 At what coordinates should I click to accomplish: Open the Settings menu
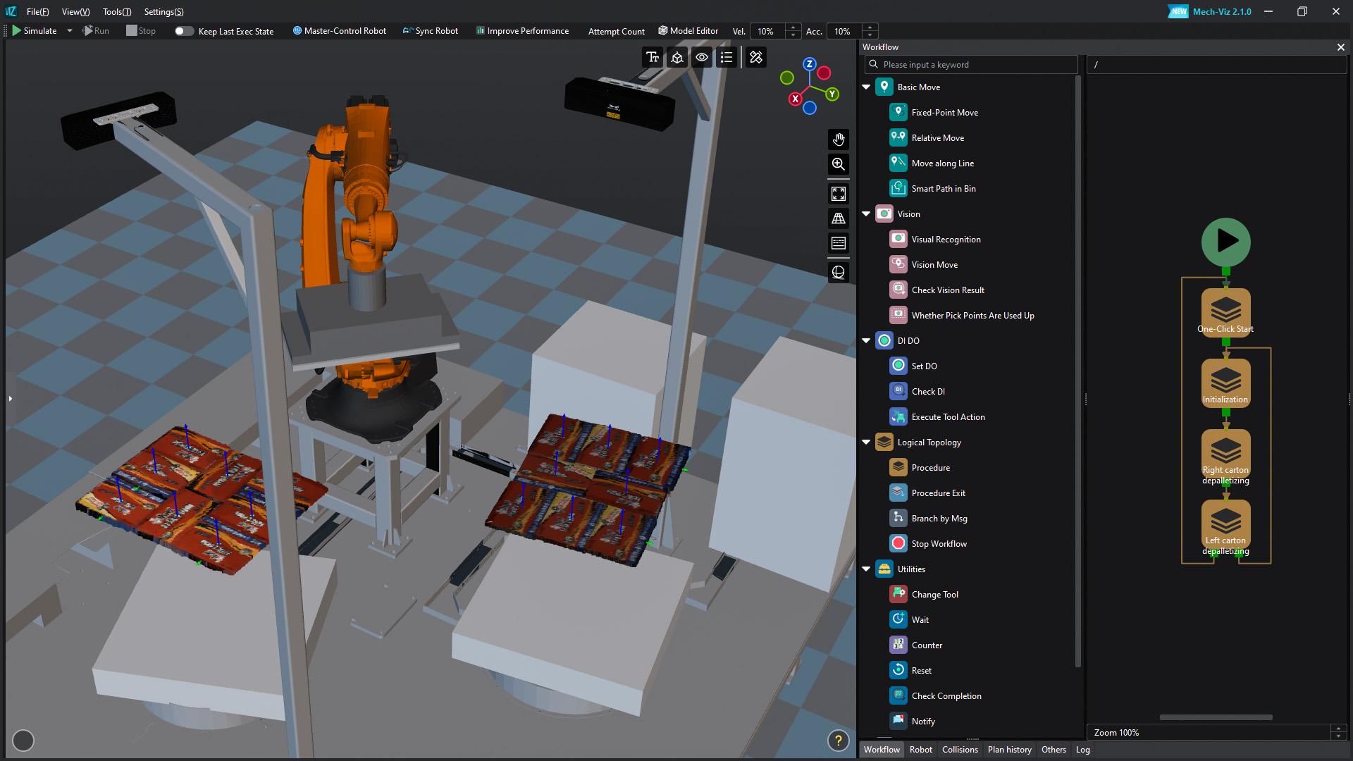(x=163, y=12)
